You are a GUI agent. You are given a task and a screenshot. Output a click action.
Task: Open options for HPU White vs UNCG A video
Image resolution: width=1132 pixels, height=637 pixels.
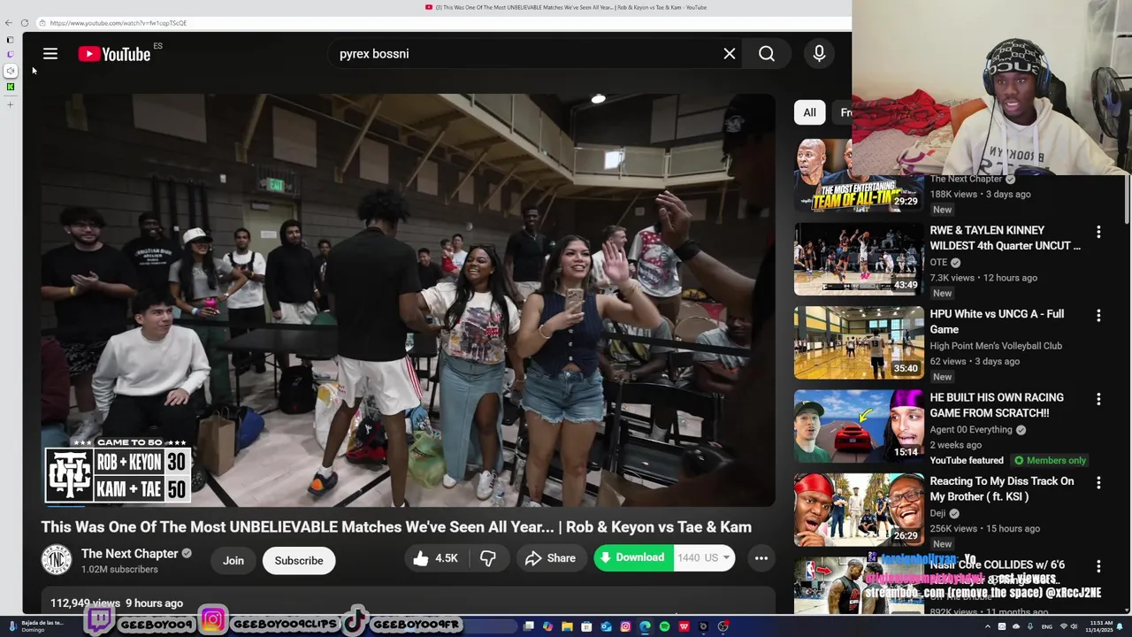pos(1098,316)
